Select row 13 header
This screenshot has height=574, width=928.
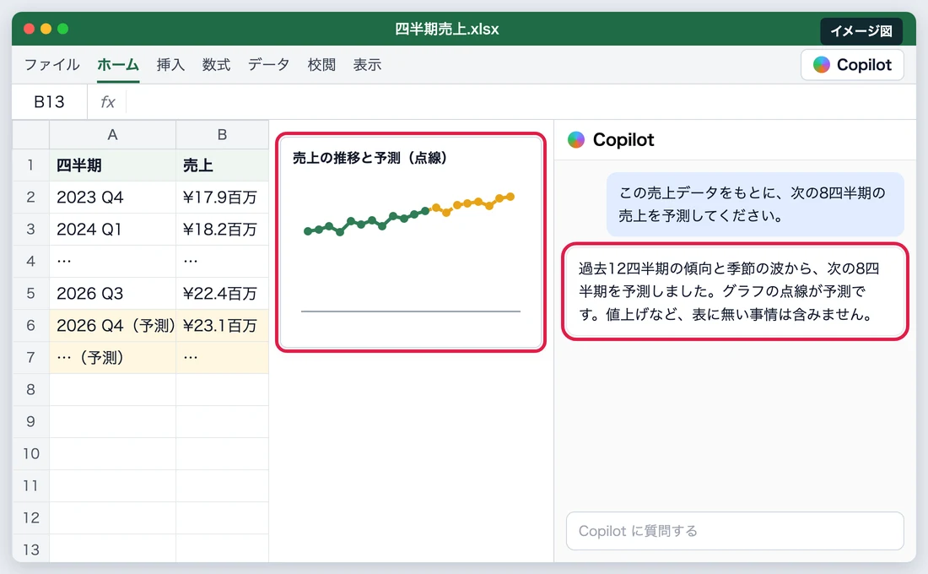[x=30, y=550]
